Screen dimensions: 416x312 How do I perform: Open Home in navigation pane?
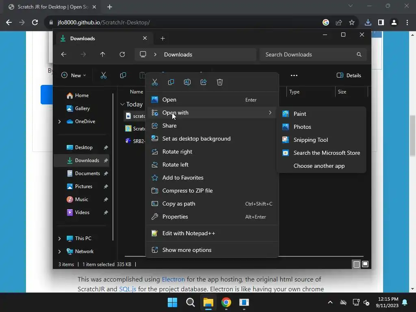tap(82, 95)
